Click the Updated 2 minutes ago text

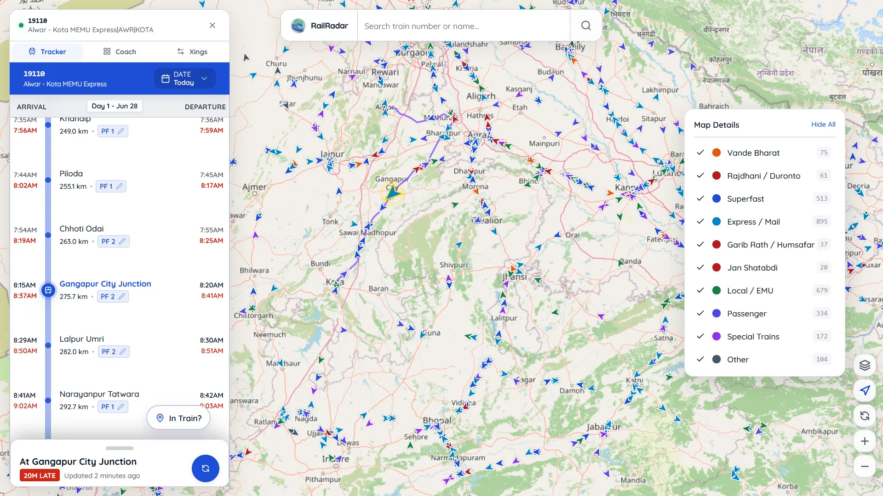click(102, 476)
